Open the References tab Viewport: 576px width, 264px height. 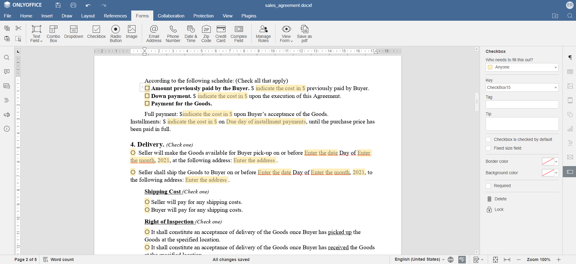point(115,16)
